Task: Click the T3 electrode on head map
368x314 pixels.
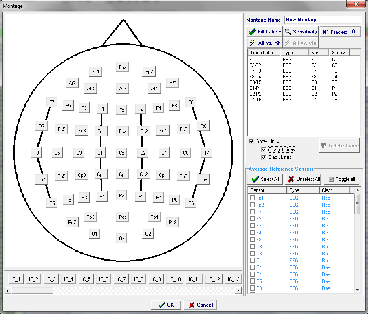Action: pos(36,153)
